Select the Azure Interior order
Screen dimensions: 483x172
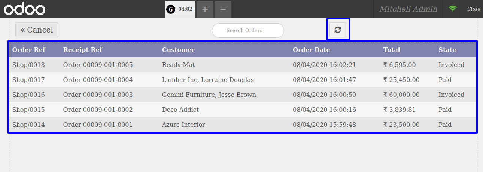point(243,125)
